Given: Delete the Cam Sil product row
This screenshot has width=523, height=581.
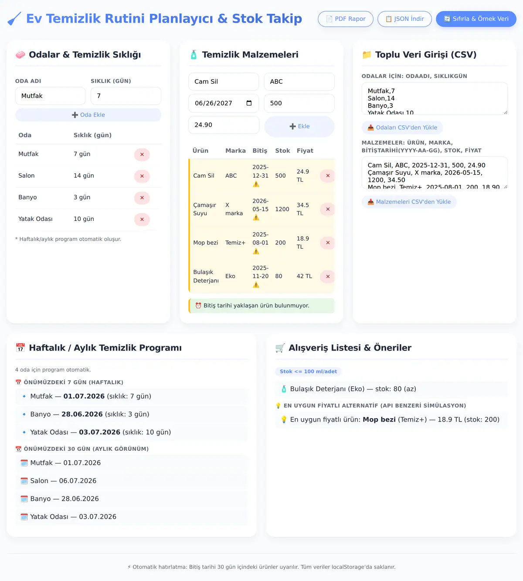Looking at the screenshot, I should pos(328,176).
